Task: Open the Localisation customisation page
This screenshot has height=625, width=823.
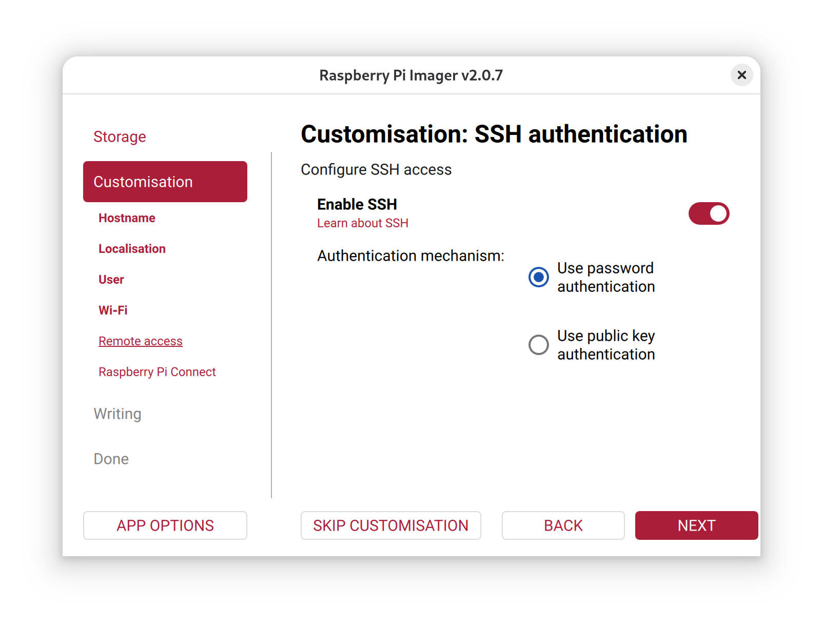Action: [x=132, y=249]
